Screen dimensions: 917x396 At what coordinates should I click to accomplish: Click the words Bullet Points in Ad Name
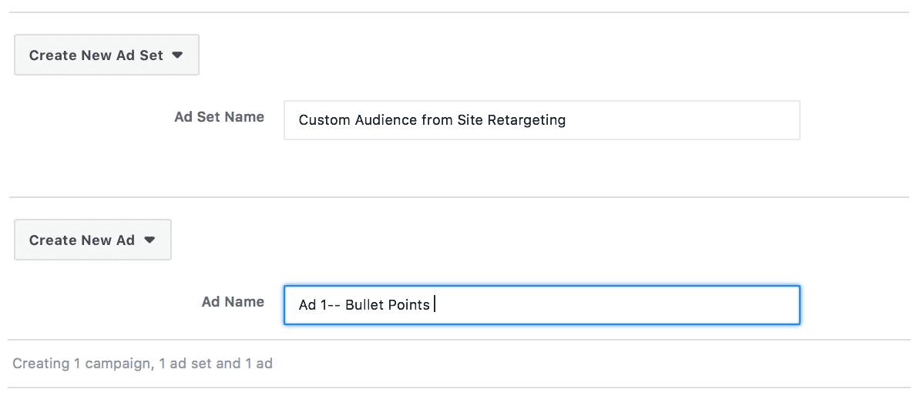pos(388,305)
